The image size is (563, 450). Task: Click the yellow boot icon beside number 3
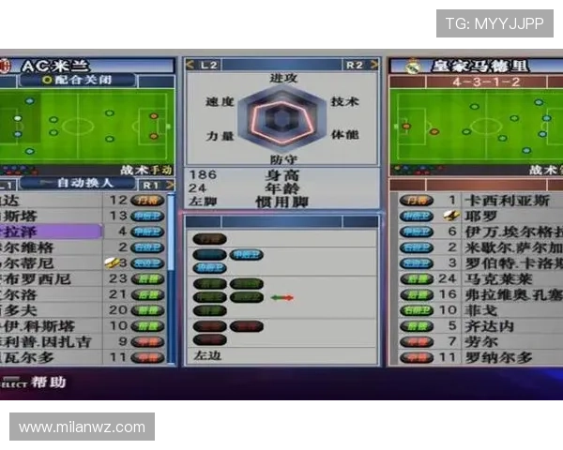111,263
